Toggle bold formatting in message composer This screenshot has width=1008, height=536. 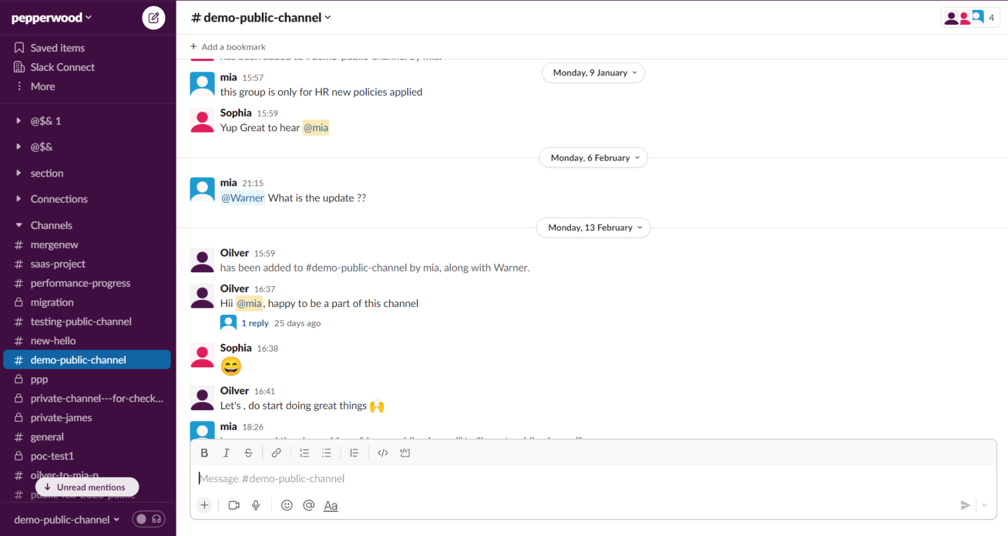click(204, 453)
